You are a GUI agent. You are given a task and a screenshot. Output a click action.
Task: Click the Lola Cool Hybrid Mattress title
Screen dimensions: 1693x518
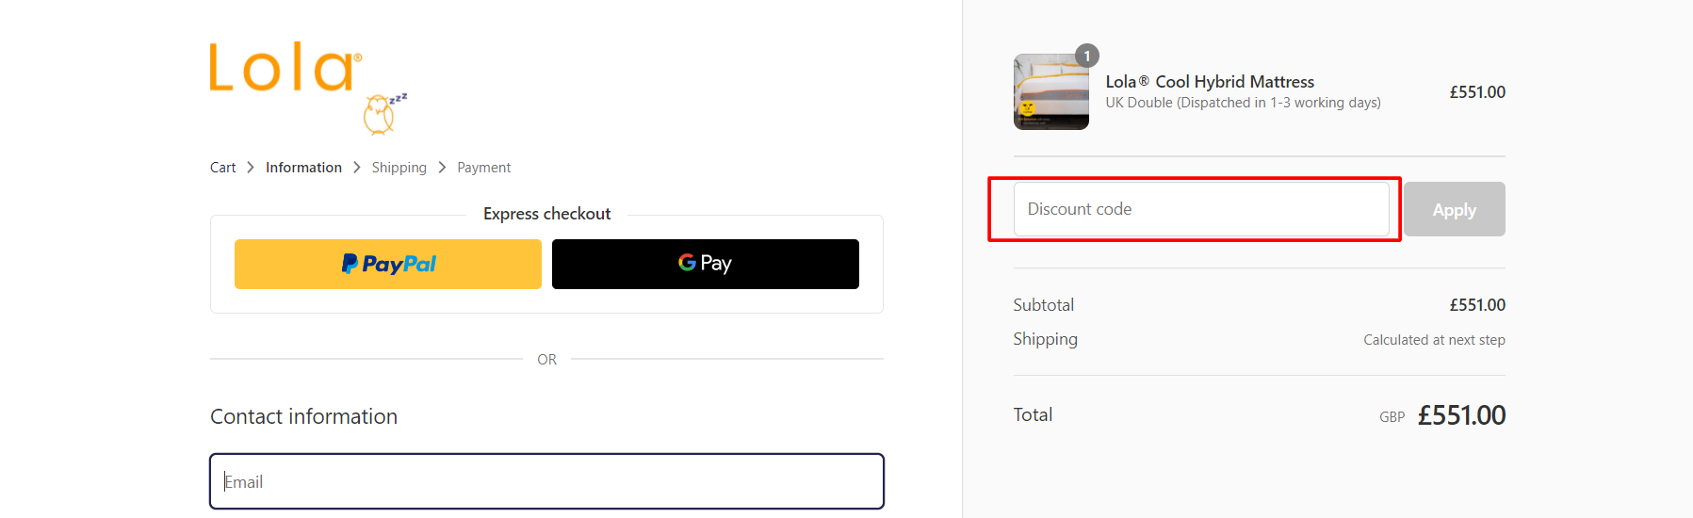[x=1210, y=82]
